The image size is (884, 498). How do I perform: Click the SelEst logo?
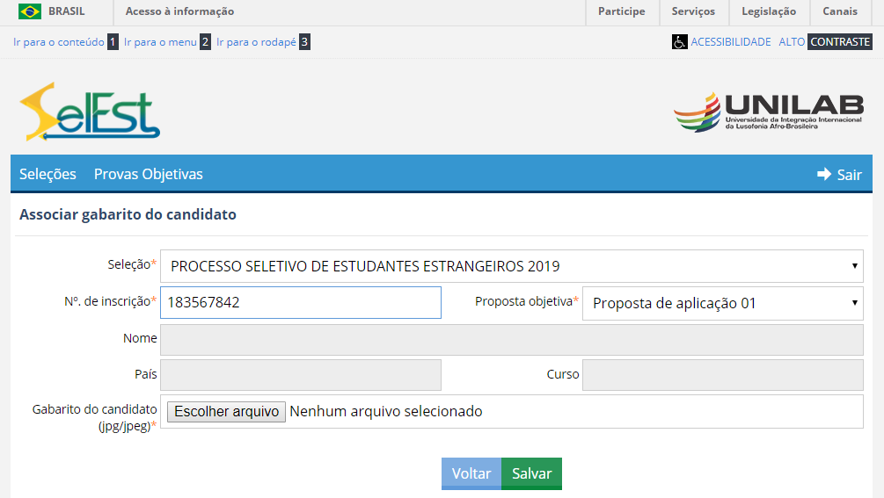(x=90, y=112)
